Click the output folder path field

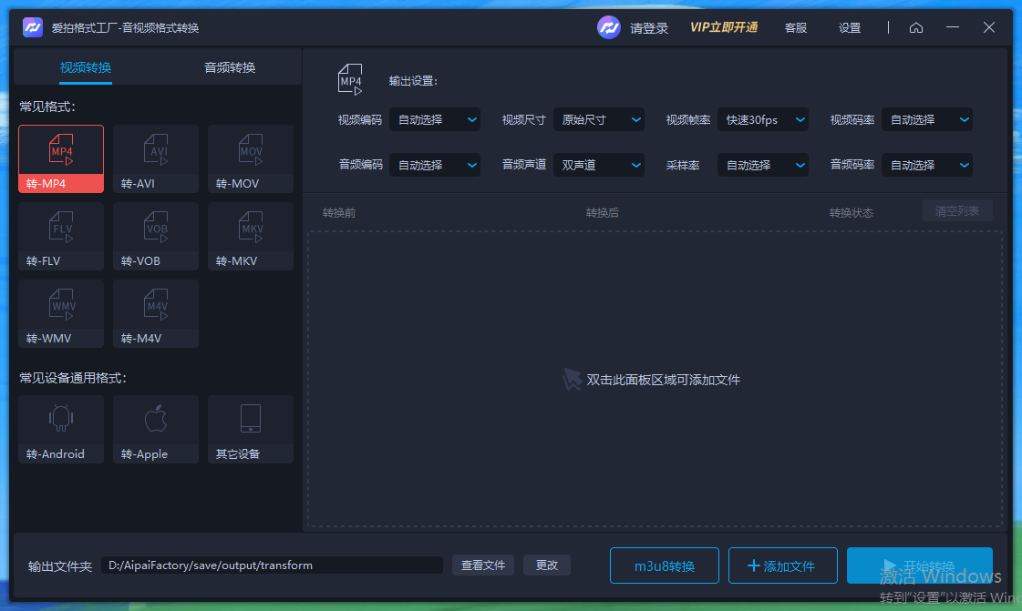[274, 565]
